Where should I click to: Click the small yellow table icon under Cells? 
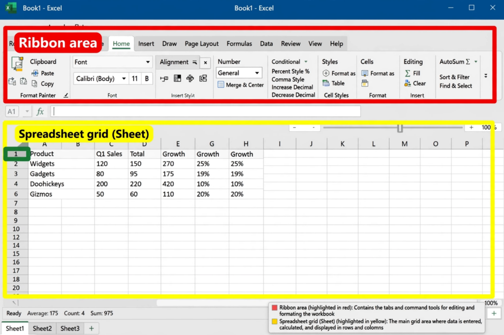tap(365, 84)
